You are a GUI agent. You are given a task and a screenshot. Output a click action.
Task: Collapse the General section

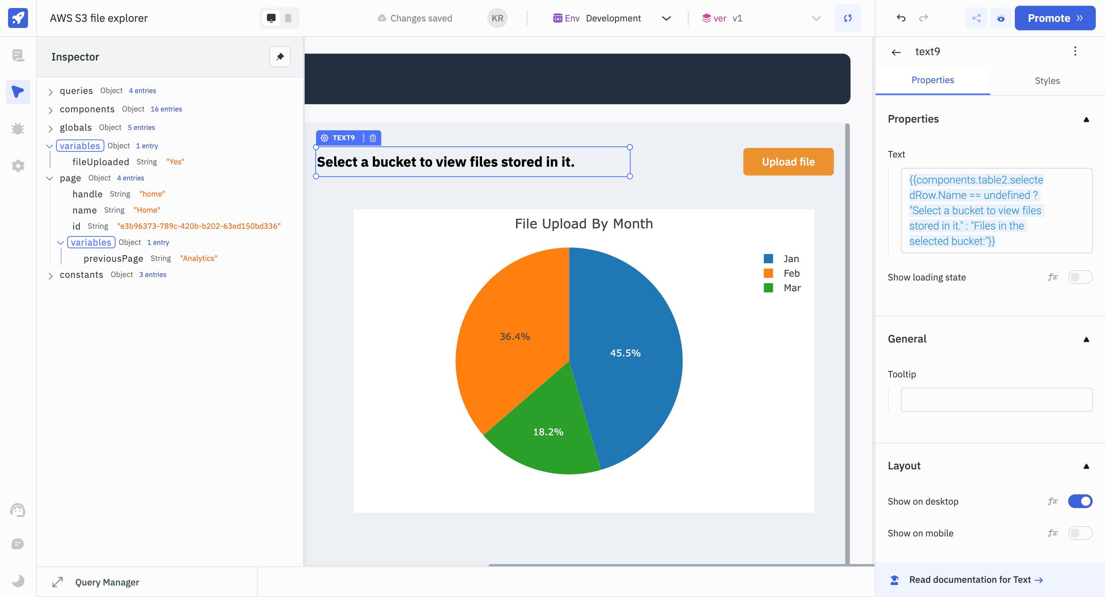pyautogui.click(x=1086, y=340)
